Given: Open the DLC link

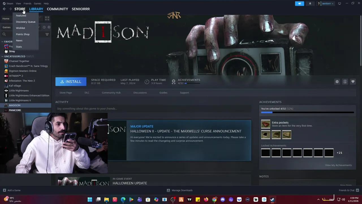Looking at the screenshot, I should pos(87,93).
